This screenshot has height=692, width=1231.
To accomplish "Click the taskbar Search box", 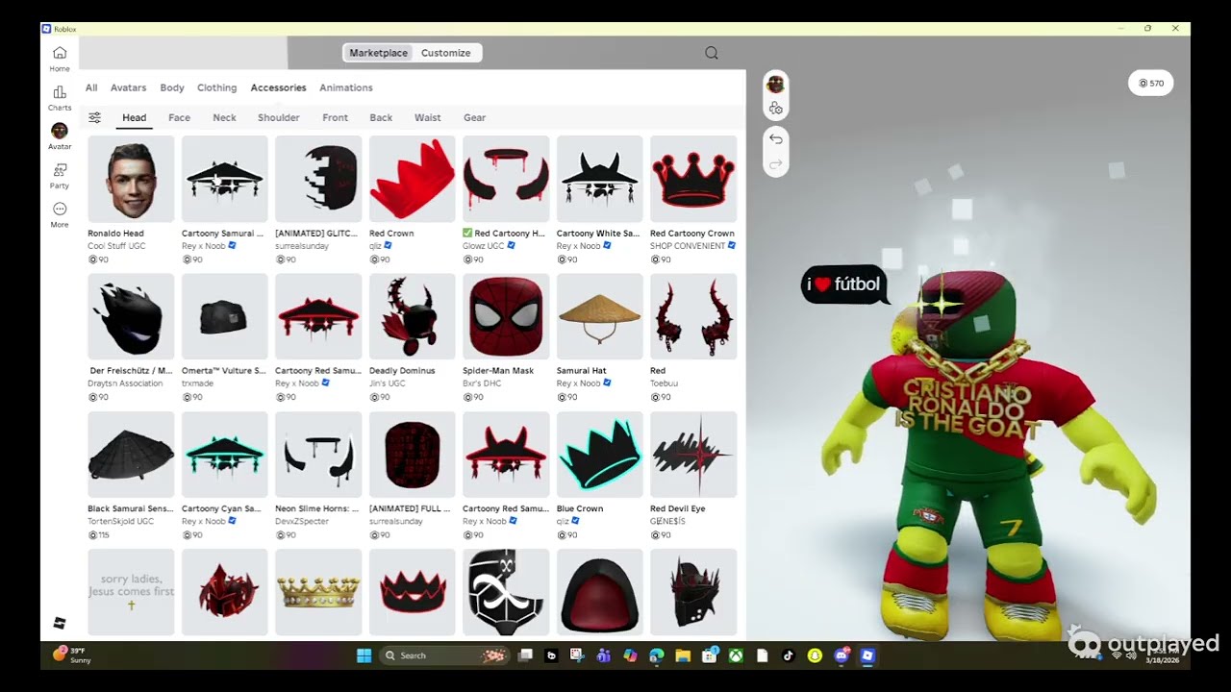I will point(444,655).
